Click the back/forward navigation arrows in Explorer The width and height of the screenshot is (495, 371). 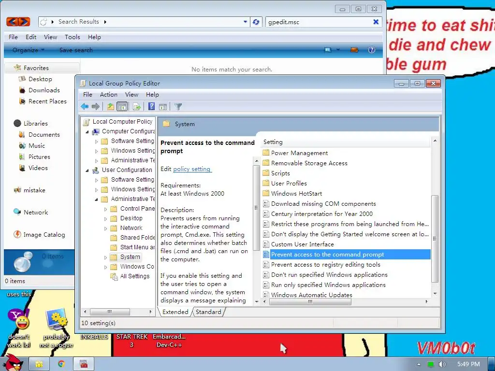pyautogui.click(x=18, y=22)
